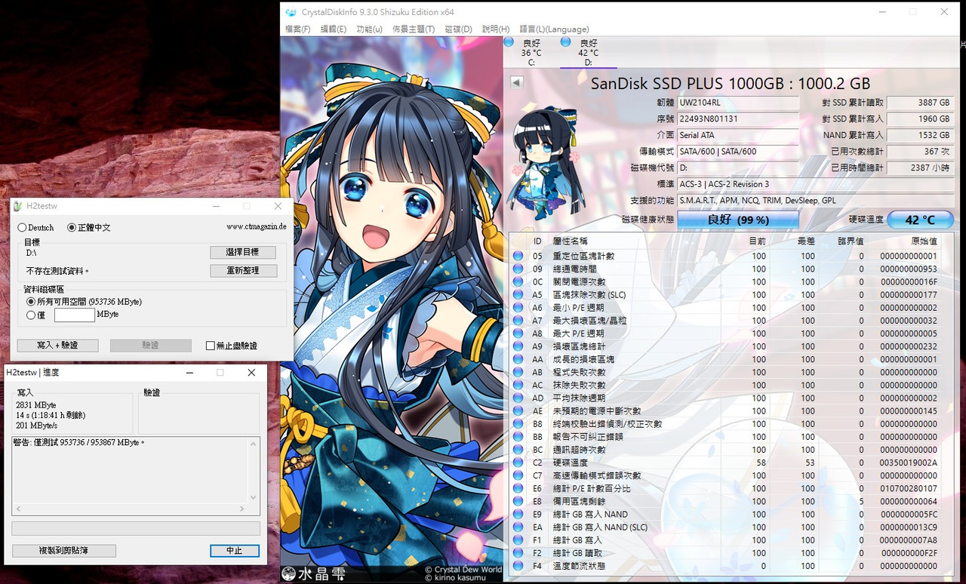The height and width of the screenshot is (584, 966).
Task: Select the Deutsch language radio button
Action: 23,227
